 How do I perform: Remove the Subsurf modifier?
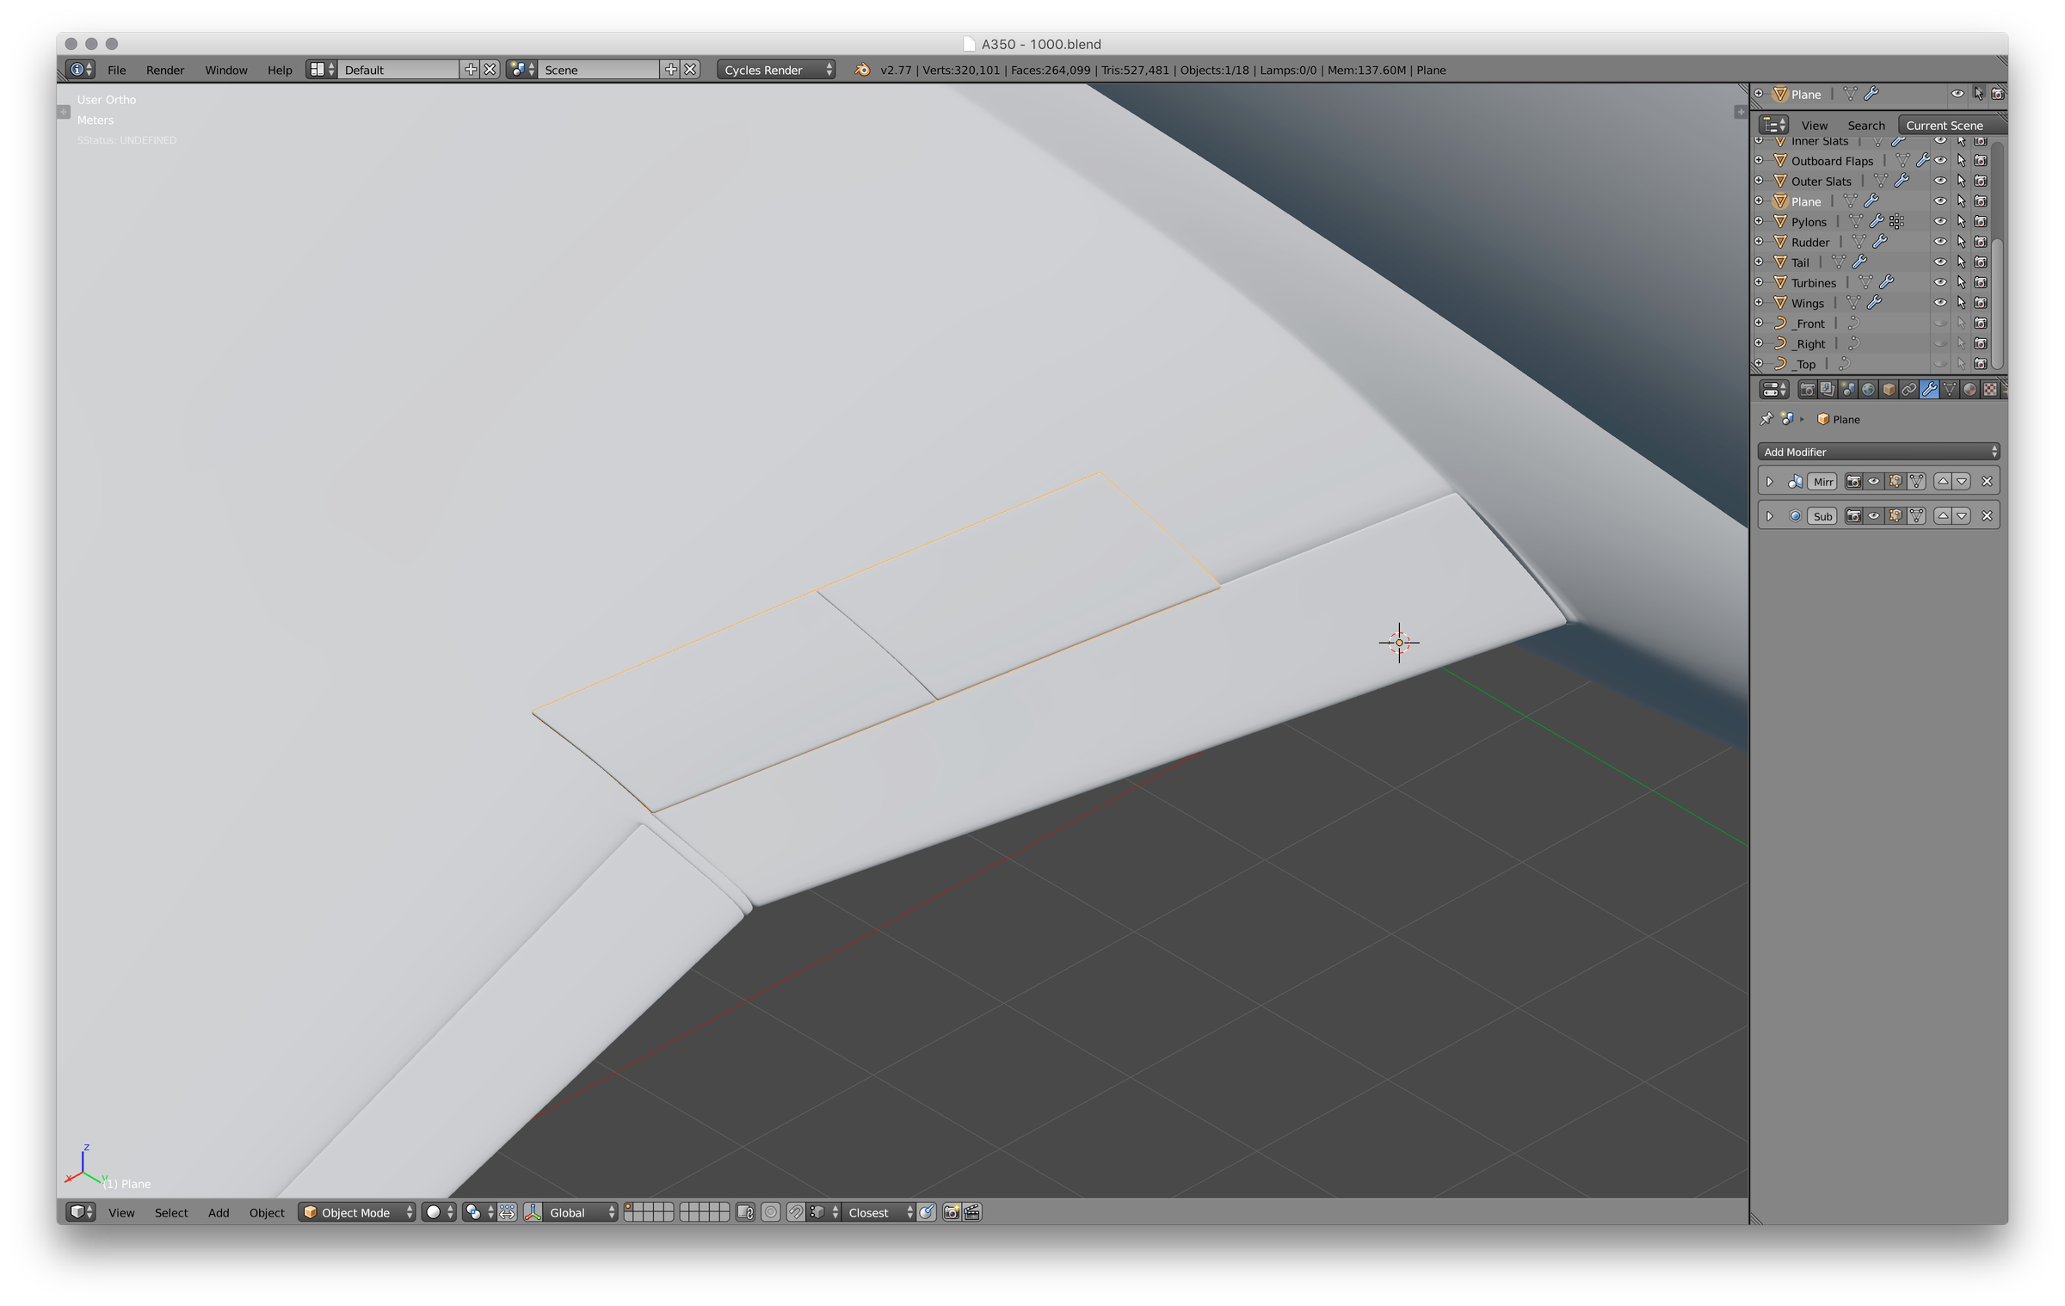[1987, 516]
